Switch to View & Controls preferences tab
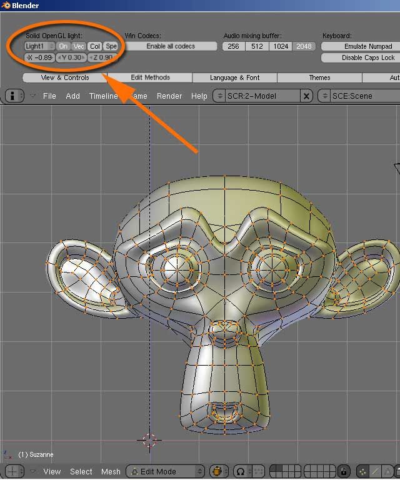Image resolution: width=400 pixels, height=480 pixels. pyautogui.click(x=65, y=77)
